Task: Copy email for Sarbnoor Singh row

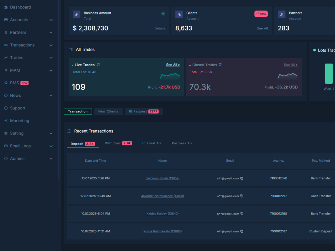Action: [x=242, y=178]
